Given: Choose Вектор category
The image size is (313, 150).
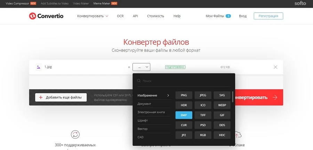Looking at the screenshot, I should tap(154, 129).
